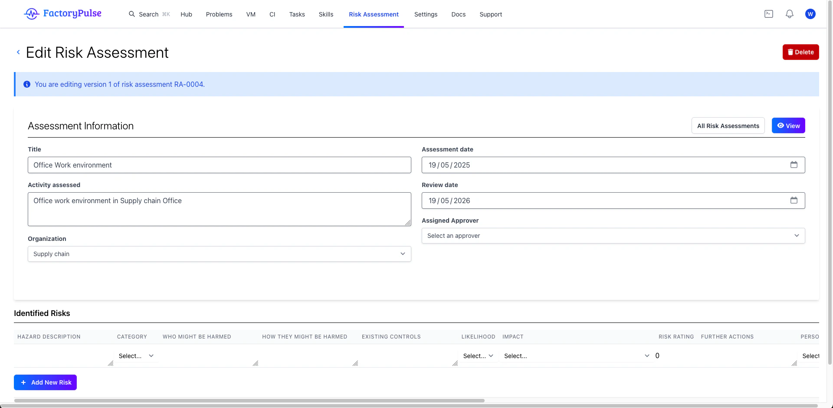This screenshot has height=408, width=833.
Task: Open calendar picker for Assessment date
Action: point(794,165)
